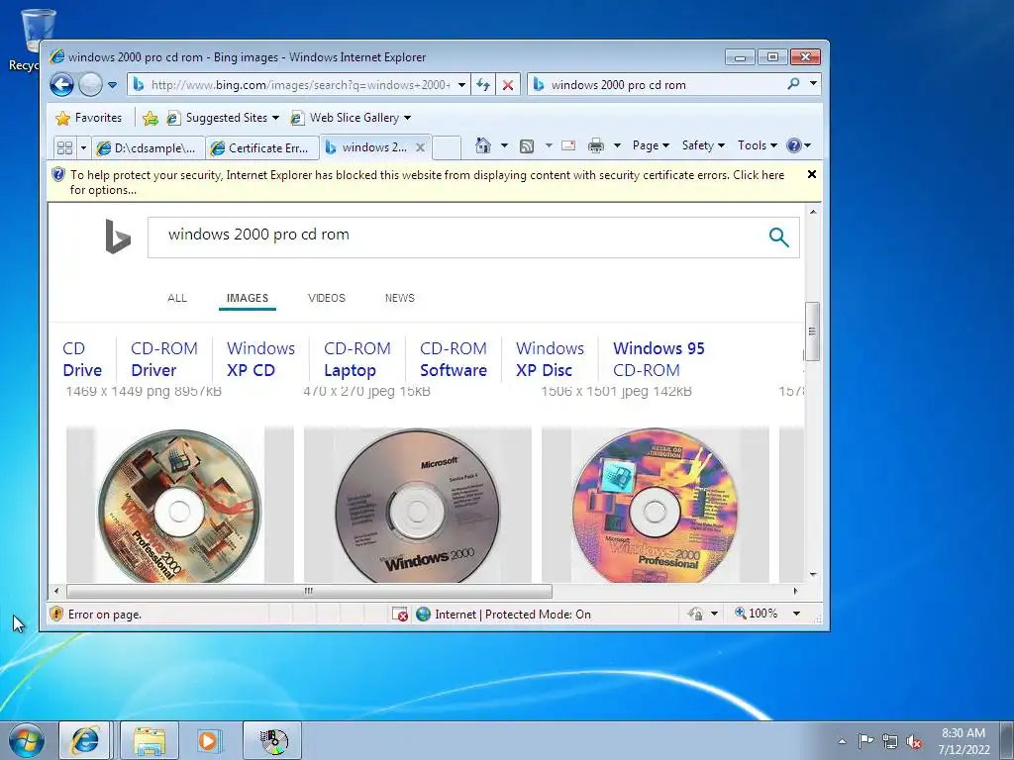Stop loading with the red X icon
Screen dimensions: 1014x760
[x=508, y=85]
